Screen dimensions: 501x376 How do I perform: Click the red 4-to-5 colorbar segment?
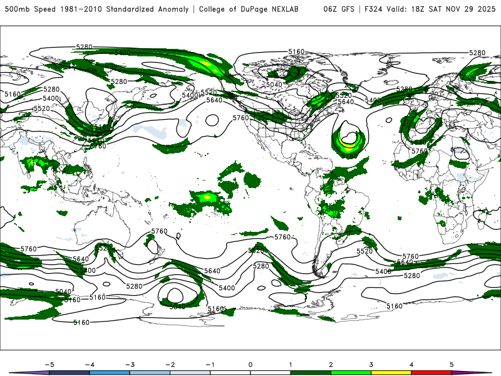(x=431, y=373)
